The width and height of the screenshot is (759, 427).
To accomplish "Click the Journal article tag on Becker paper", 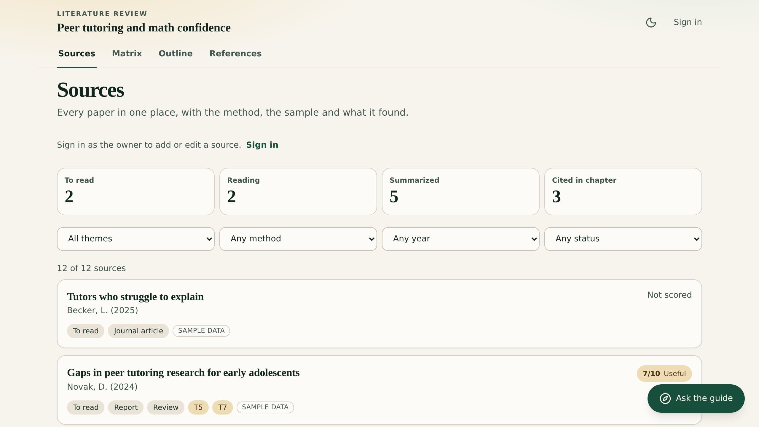I will tap(138, 331).
